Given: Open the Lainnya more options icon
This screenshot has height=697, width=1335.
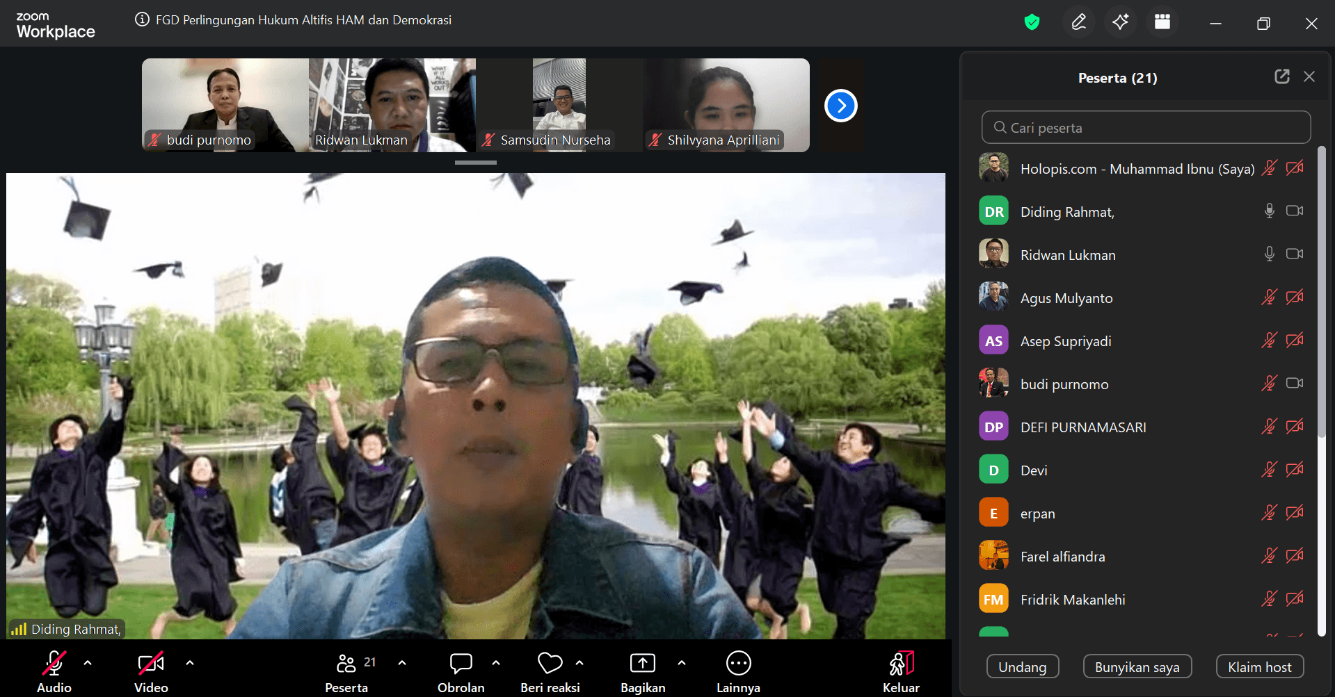Looking at the screenshot, I should click(x=738, y=664).
